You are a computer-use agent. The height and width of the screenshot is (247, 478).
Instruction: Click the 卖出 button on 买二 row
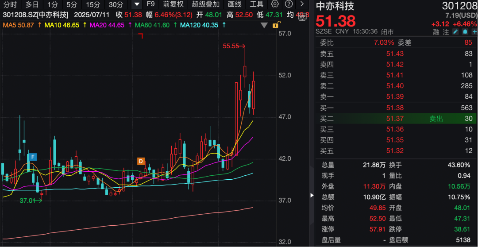click(436, 119)
